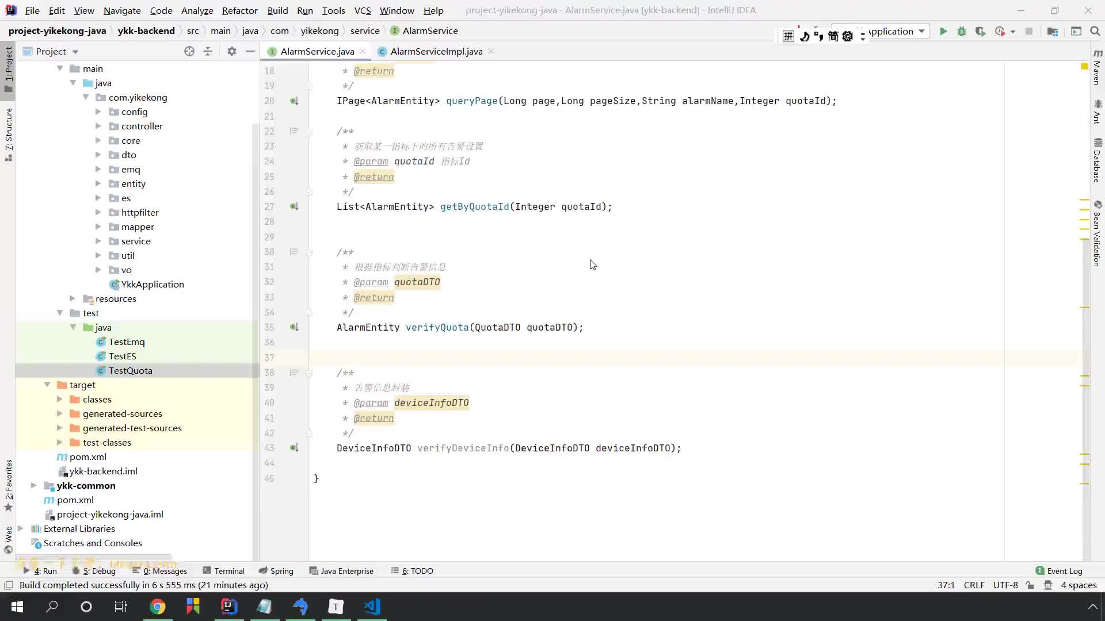This screenshot has width=1105, height=621.
Task: Expand the service package
Action: (98, 241)
